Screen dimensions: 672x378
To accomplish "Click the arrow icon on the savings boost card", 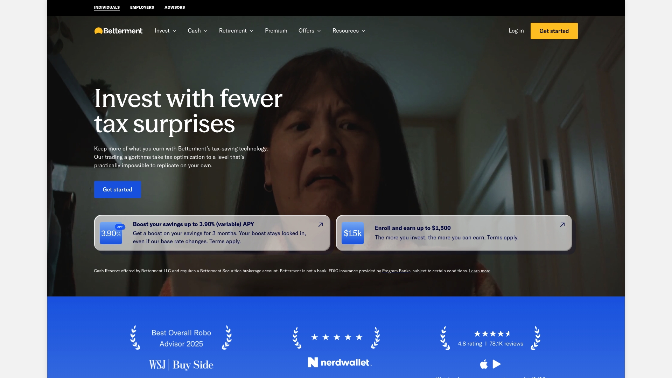I will click(321, 225).
